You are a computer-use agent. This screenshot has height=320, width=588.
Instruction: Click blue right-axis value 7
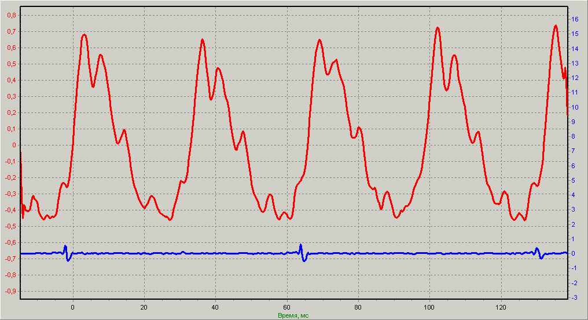tap(574, 151)
